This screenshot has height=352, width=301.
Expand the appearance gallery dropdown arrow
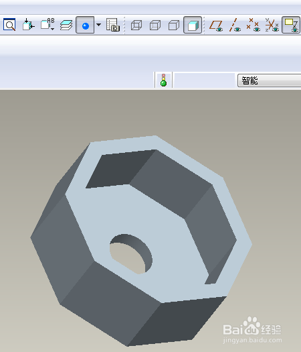pyautogui.click(x=98, y=25)
